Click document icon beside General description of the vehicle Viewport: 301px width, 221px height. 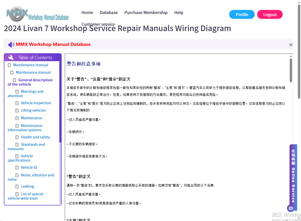(x=15, y=80)
